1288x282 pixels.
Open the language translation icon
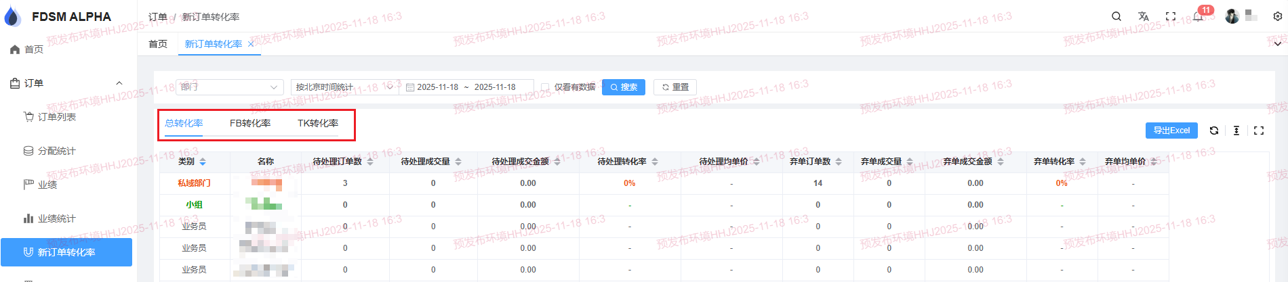pyautogui.click(x=1144, y=16)
